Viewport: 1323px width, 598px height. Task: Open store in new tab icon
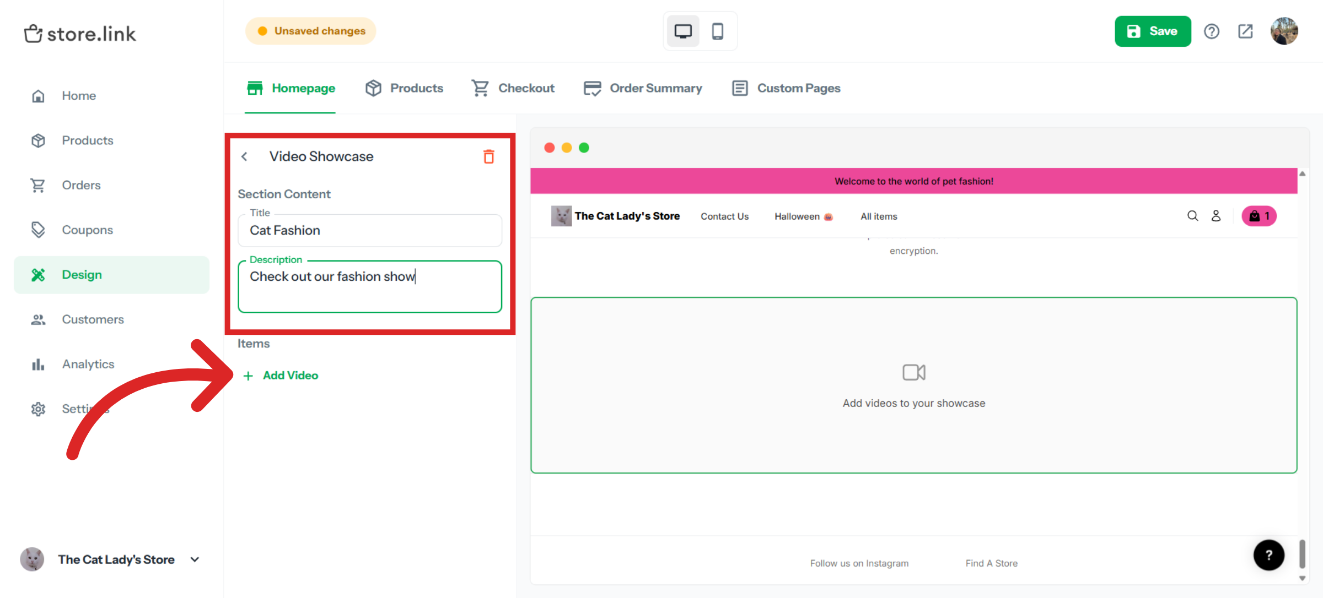point(1245,31)
